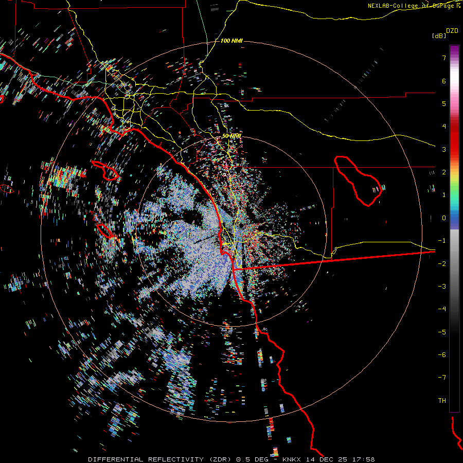Click the "-6" value on color scale
Screen dimensions: 463x463
click(442, 354)
